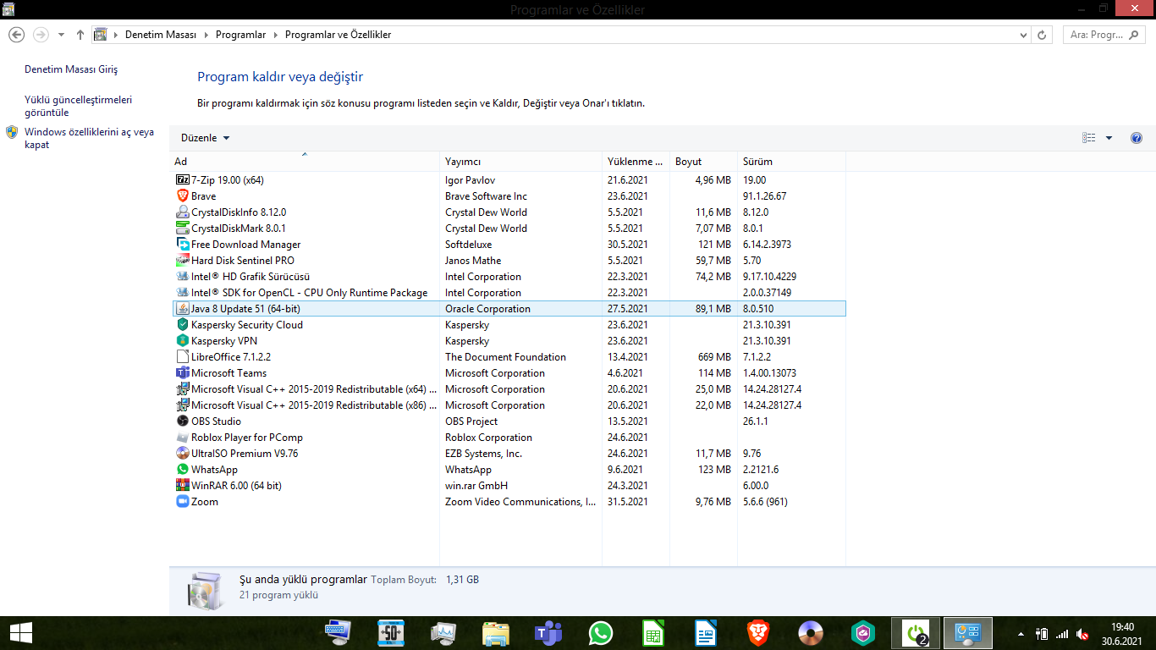Refresh the Programlar ve Özellikler view
1156x650 pixels.
tap(1042, 35)
